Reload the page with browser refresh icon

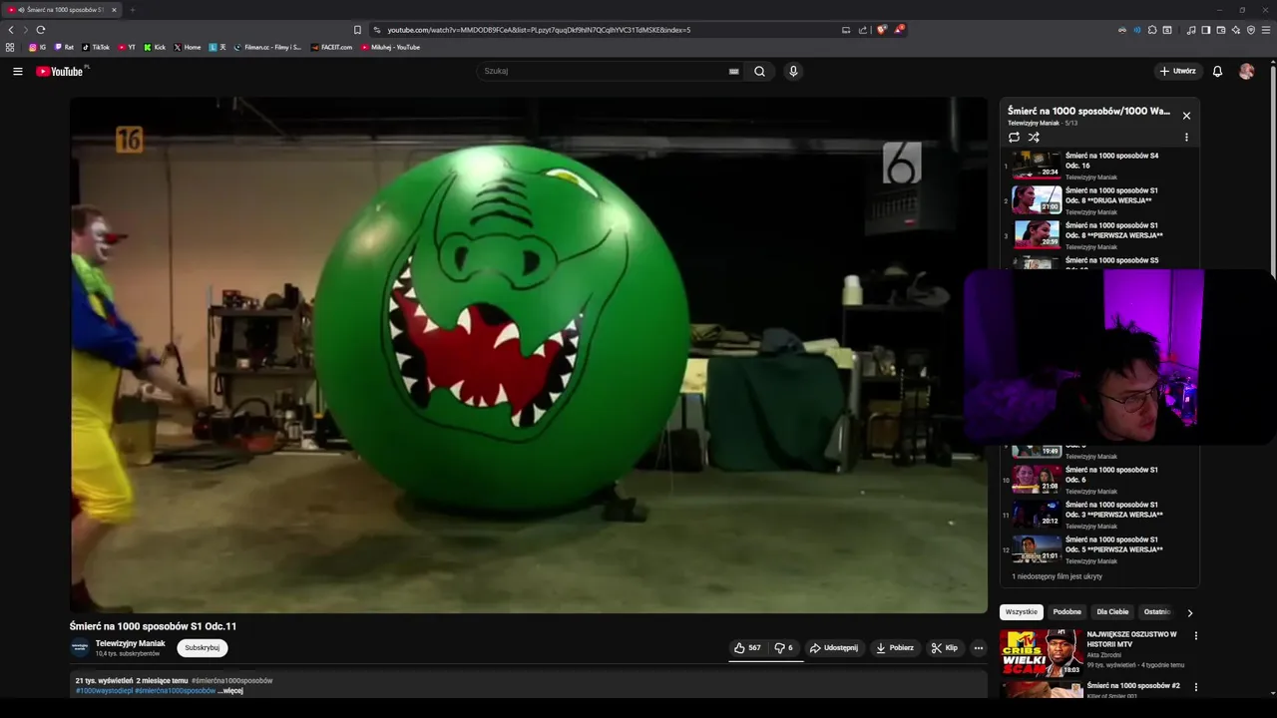tap(41, 30)
